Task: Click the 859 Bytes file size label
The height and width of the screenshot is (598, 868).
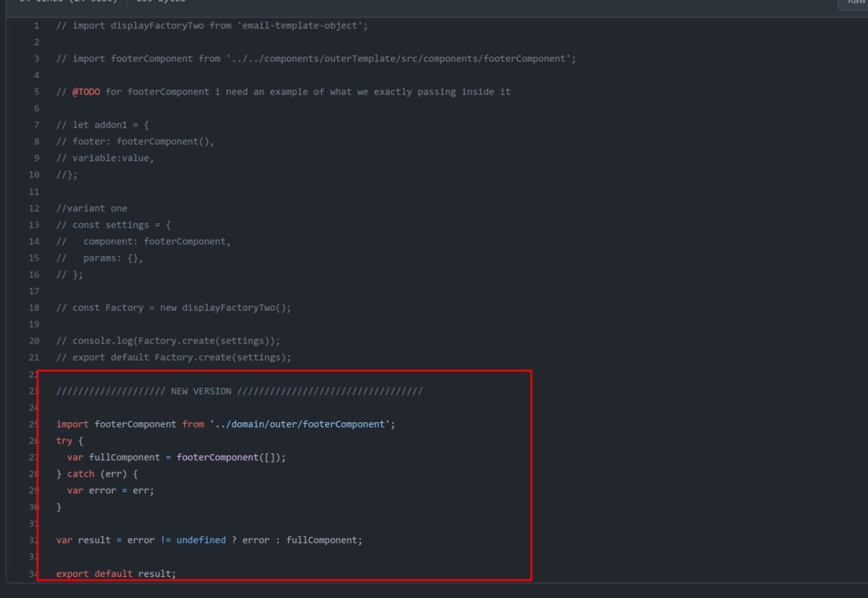Action: (x=161, y=1)
